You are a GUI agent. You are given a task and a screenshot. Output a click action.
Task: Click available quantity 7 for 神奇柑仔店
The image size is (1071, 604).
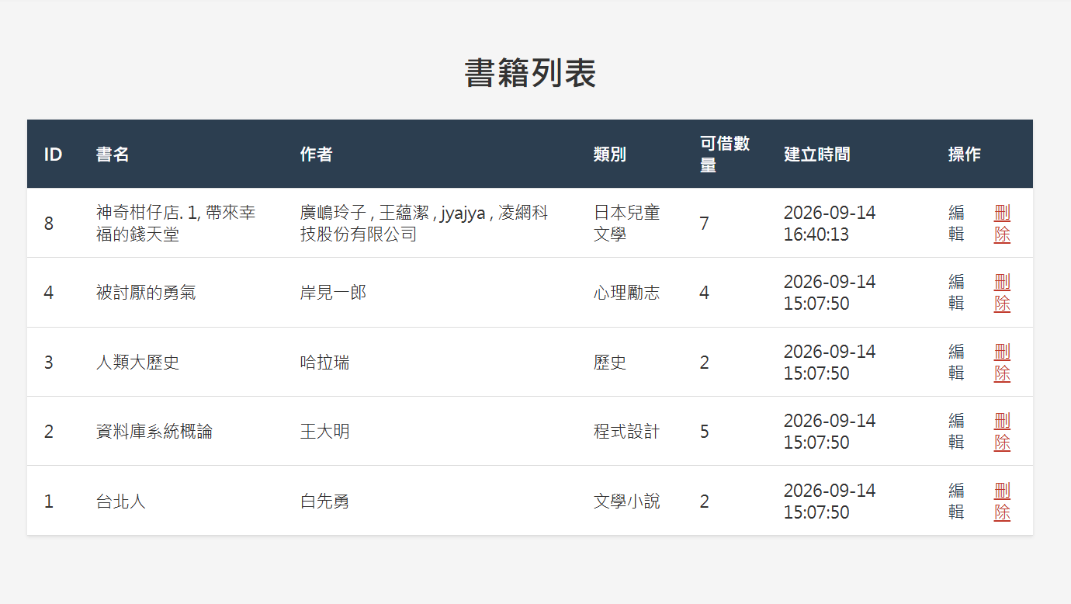(704, 224)
